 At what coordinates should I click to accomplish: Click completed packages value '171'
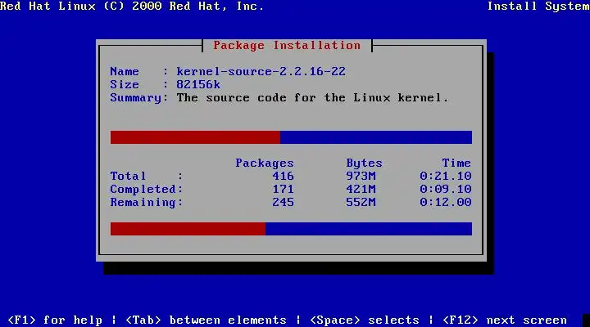click(283, 189)
